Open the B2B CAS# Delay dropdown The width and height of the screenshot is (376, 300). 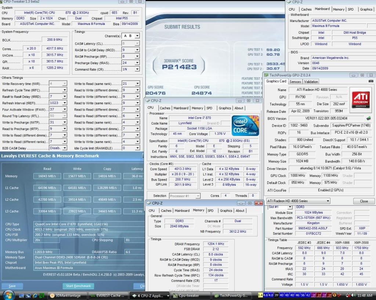65,148
